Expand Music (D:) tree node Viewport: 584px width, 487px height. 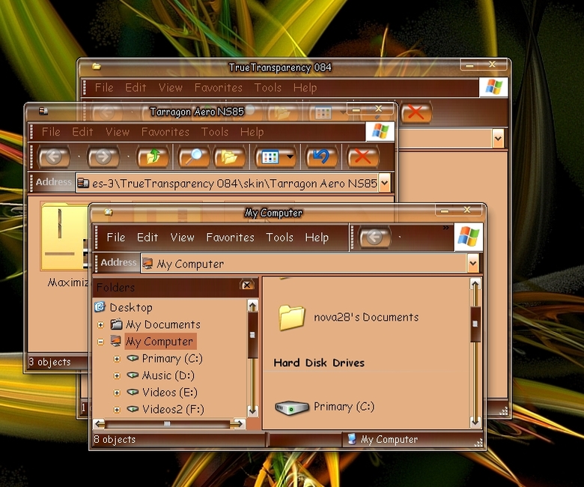click(117, 375)
